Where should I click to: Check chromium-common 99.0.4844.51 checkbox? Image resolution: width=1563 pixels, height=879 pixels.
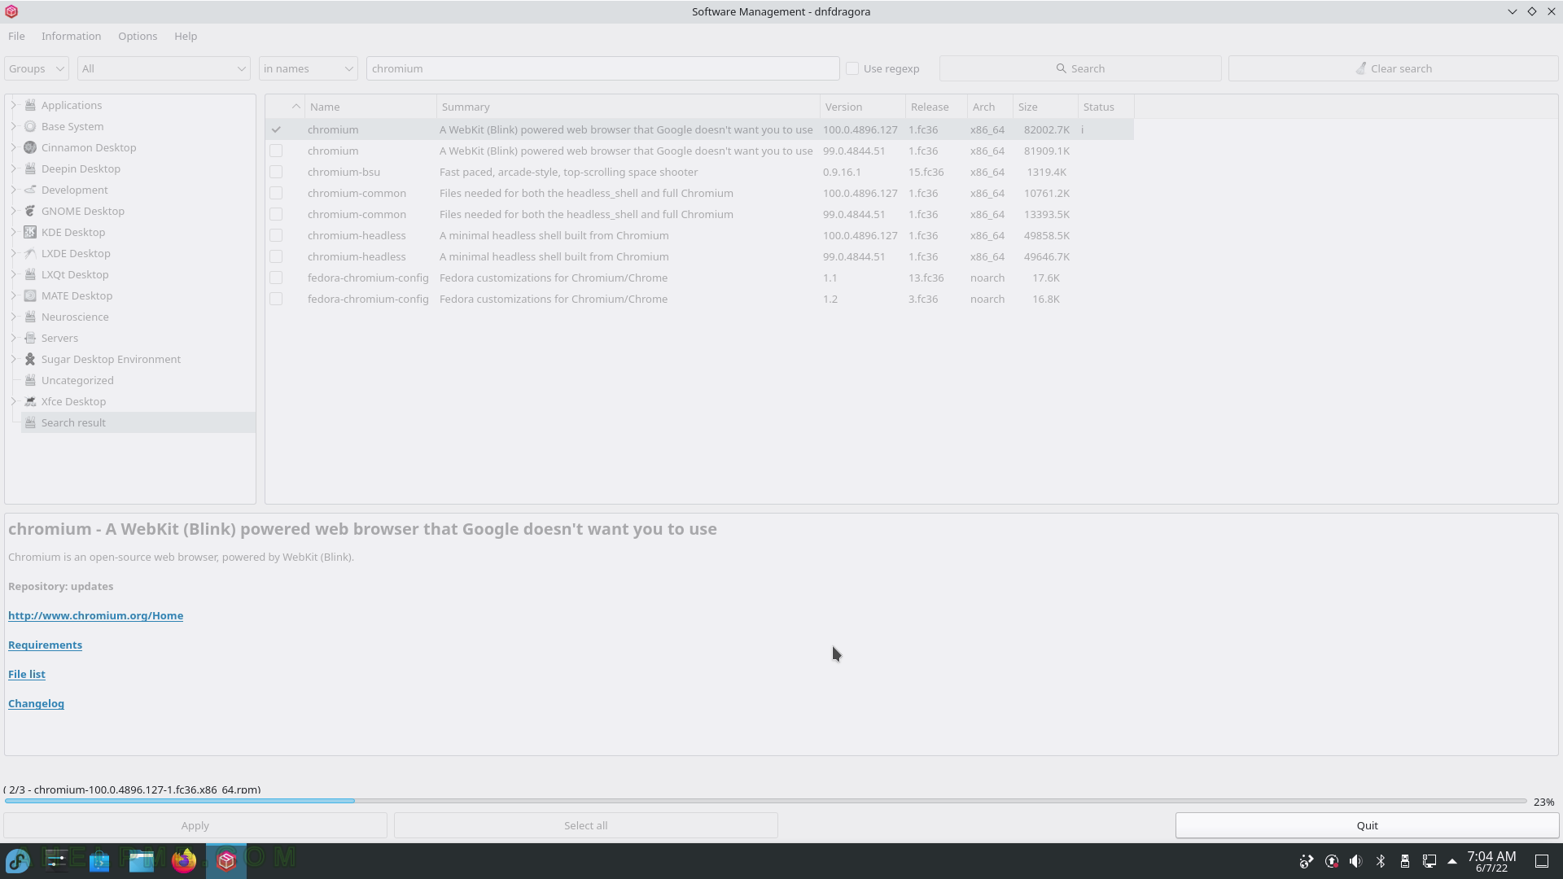point(276,214)
